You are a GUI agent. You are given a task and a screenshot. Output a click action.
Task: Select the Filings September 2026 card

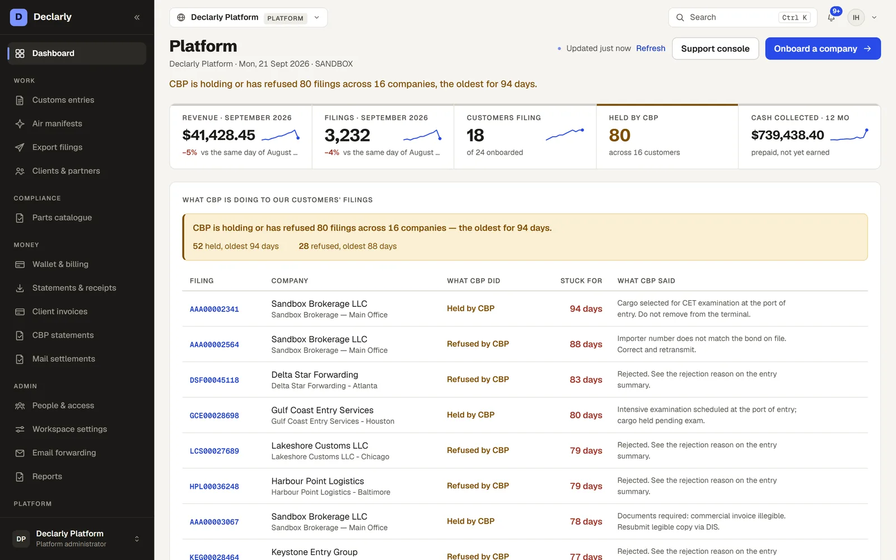pyautogui.click(x=383, y=137)
